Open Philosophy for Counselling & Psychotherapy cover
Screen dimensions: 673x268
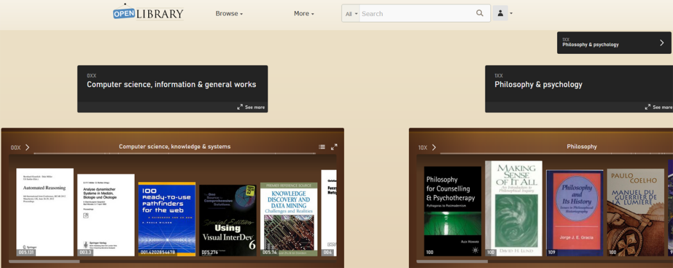(x=453, y=212)
